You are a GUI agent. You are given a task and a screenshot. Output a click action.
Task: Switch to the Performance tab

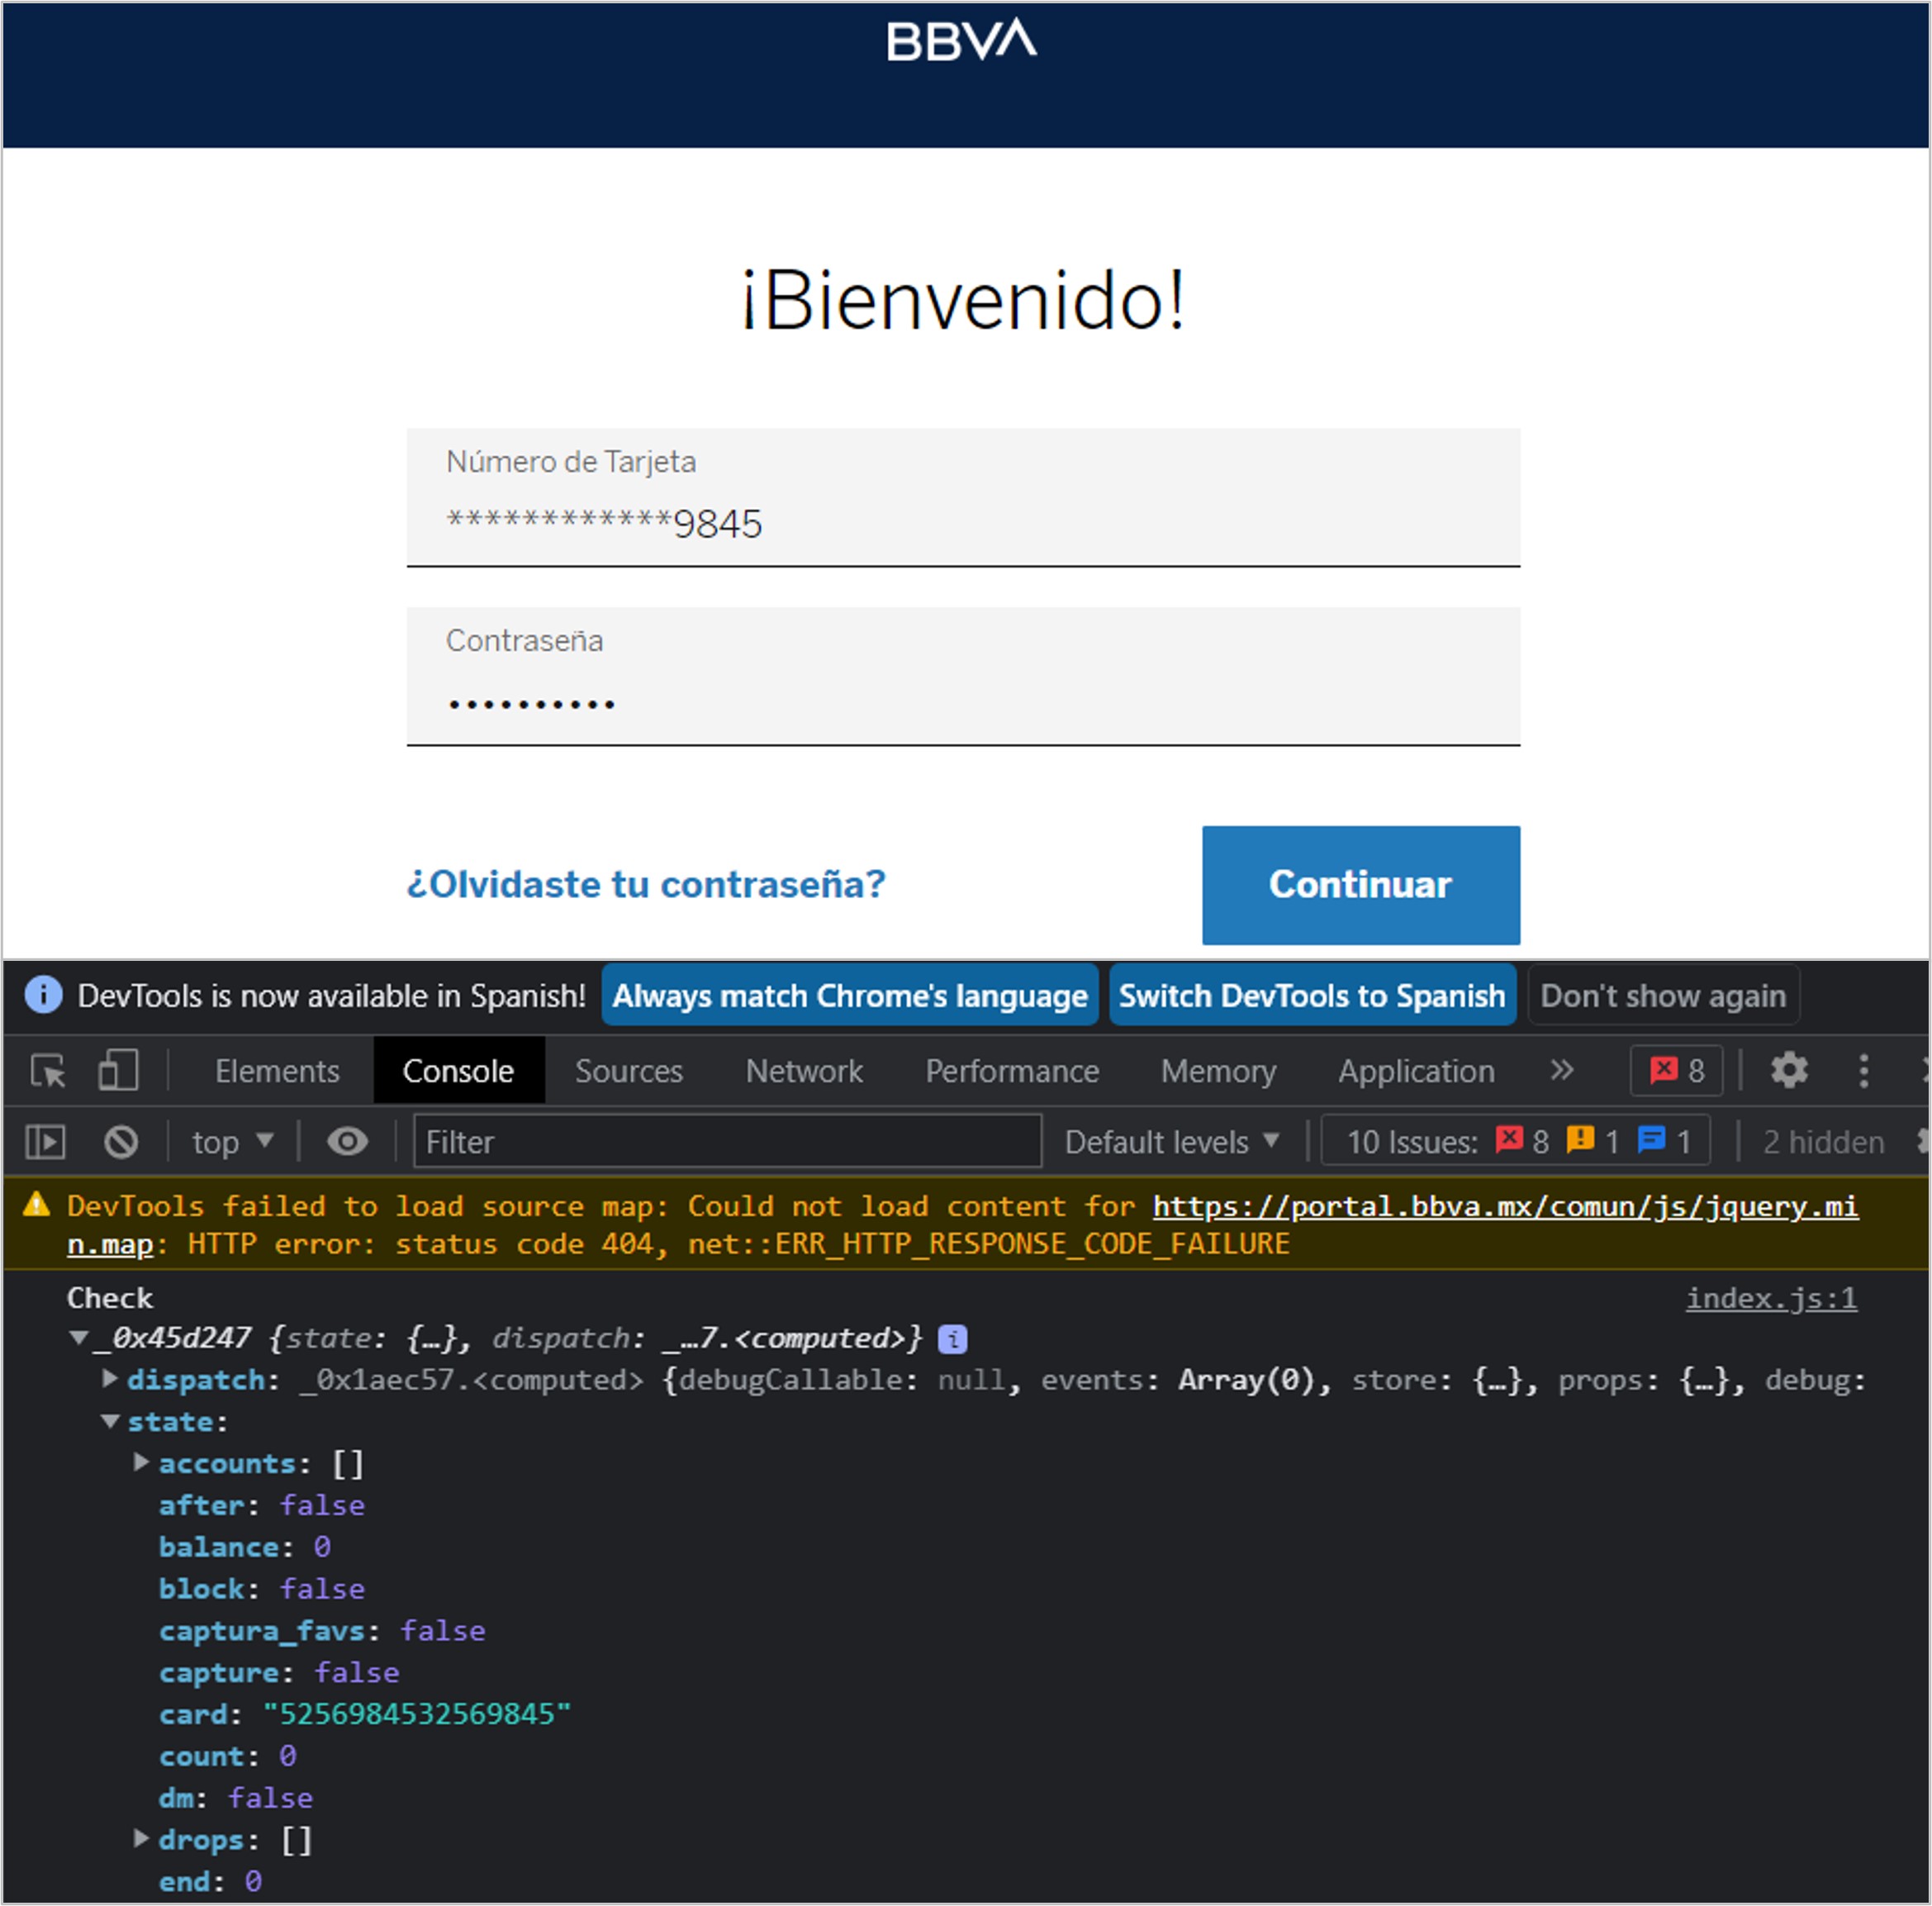tap(1012, 1071)
